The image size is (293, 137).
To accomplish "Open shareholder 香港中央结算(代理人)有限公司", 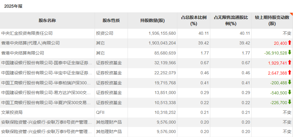I will 31,43.
